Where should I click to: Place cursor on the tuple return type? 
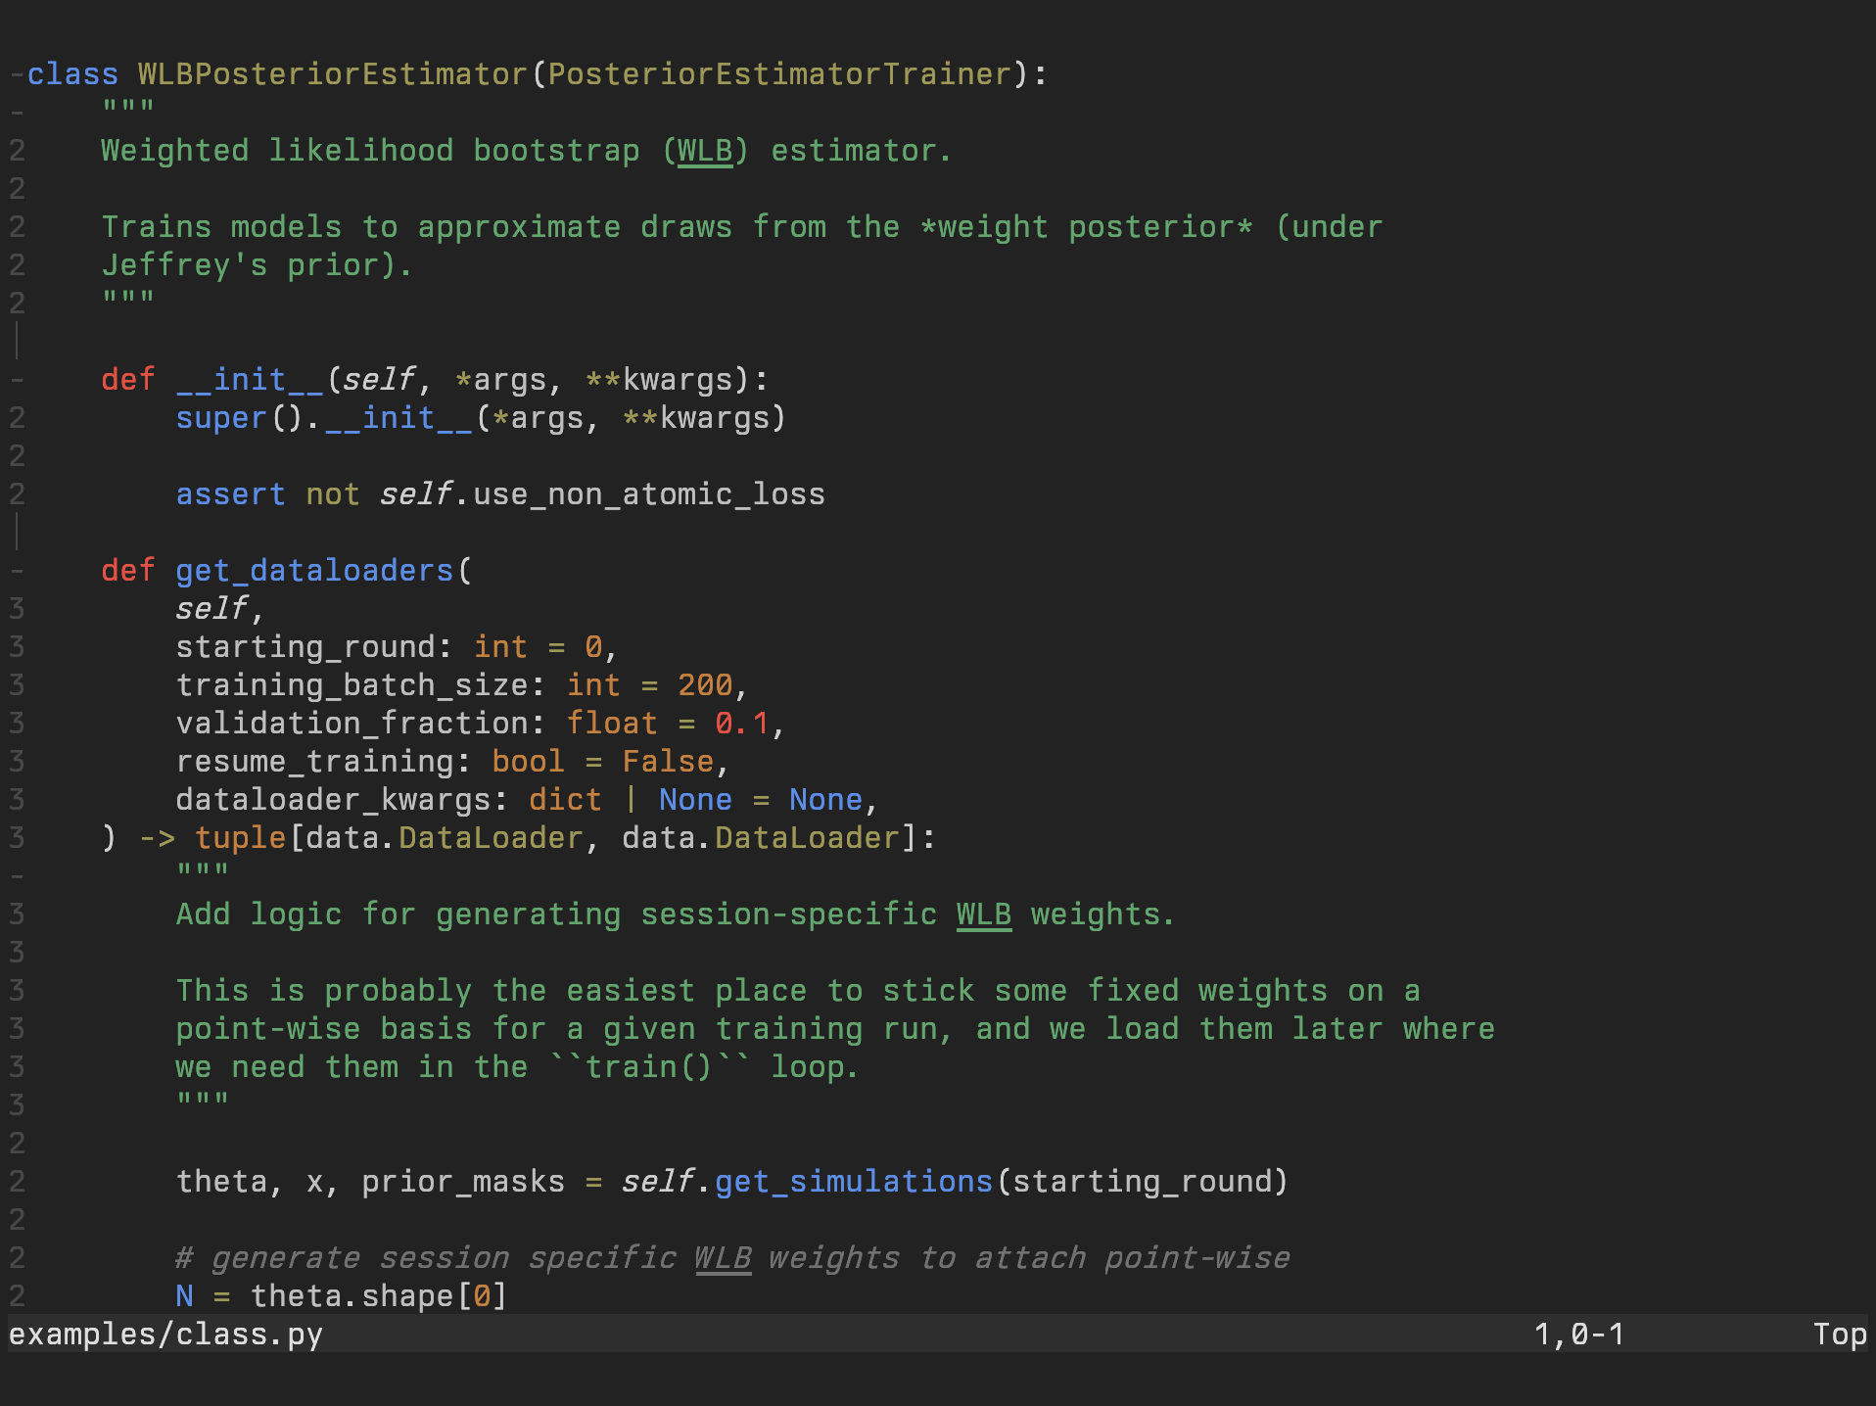[x=240, y=838]
